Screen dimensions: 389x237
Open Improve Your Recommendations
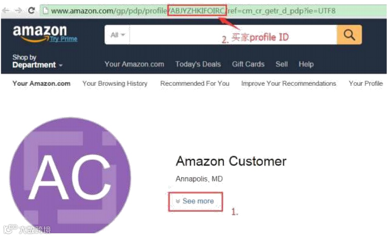pos(288,84)
